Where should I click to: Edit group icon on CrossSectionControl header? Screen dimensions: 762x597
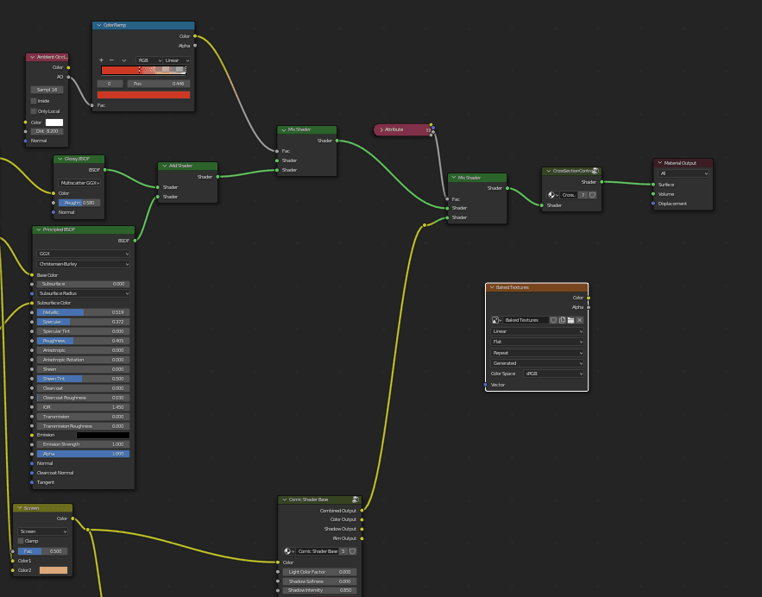tap(595, 171)
